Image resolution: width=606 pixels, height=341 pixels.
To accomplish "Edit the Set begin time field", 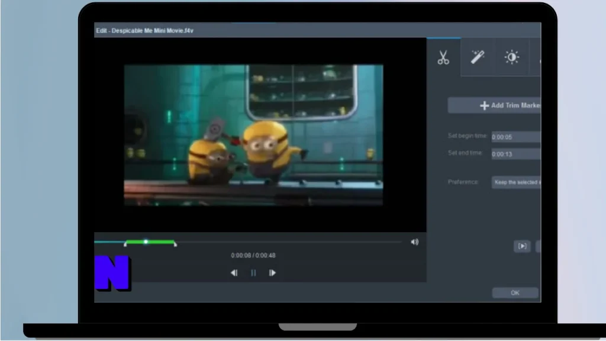I will 516,137.
